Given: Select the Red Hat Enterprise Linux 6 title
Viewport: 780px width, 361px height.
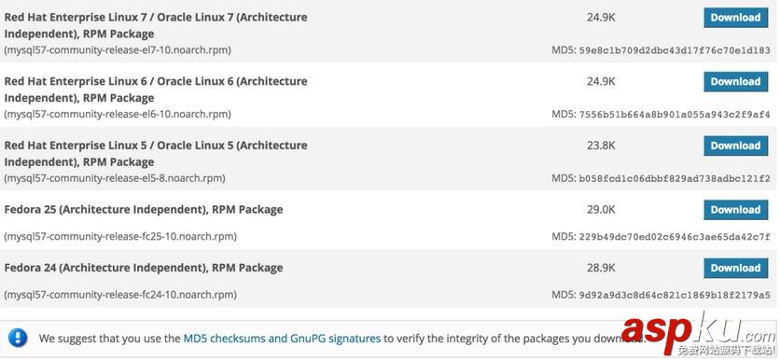Looking at the screenshot, I should (156, 90).
